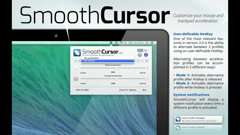Click Check for Updates button
The width and height of the screenshot is (240, 135).
[128, 90]
